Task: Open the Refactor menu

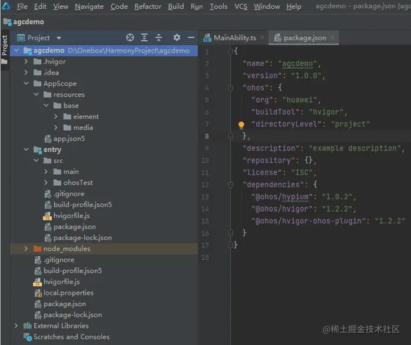Action: pyautogui.click(x=148, y=6)
